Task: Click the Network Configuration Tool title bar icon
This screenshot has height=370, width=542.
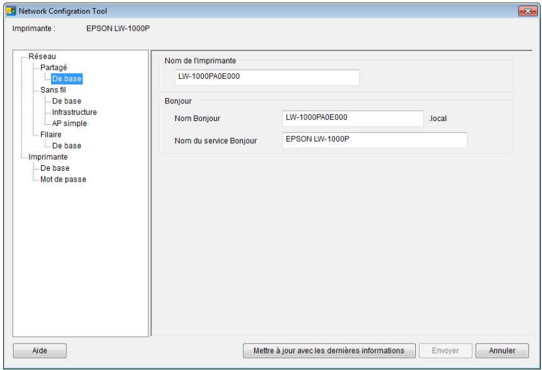Action: [x=11, y=11]
